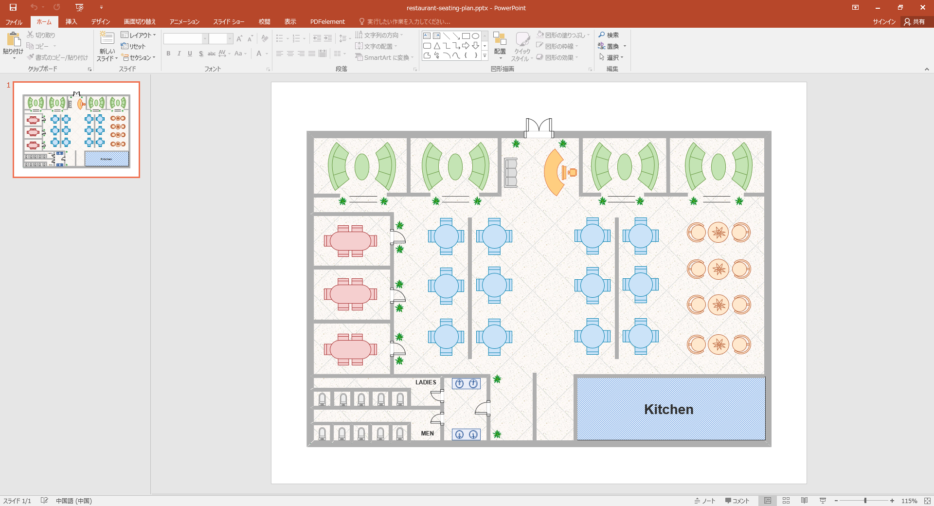Expand the Layout (レイアウト) dropdown
Screen dimensions: 934x506
pyautogui.click(x=139, y=35)
